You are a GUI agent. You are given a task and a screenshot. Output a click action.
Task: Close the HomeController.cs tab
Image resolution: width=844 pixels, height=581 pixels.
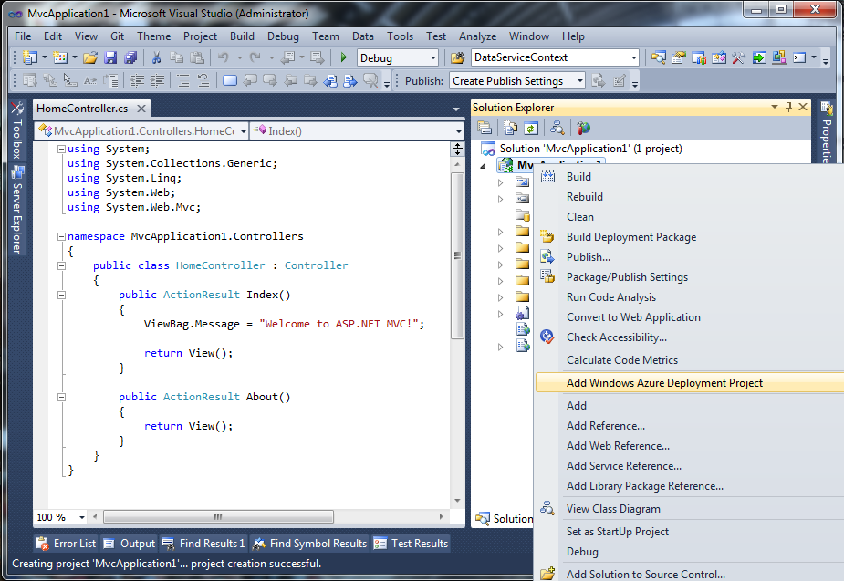[x=141, y=109]
